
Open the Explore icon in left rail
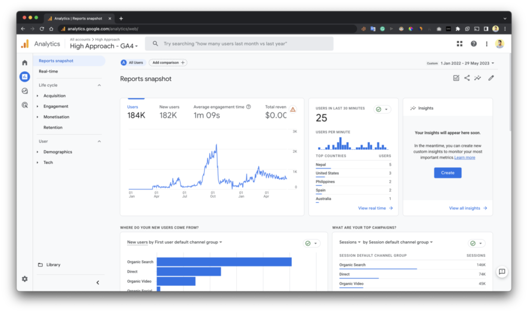coord(25,91)
